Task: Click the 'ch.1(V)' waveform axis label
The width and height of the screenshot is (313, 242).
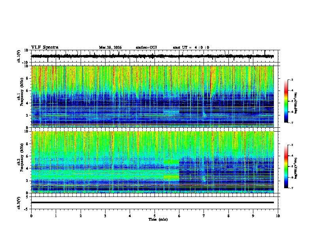Action: (x=19, y=56)
